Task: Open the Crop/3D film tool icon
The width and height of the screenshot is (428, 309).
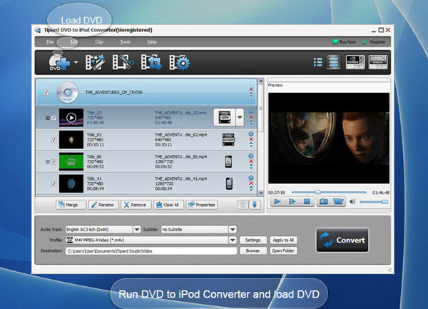Action: [x=151, y=62]
